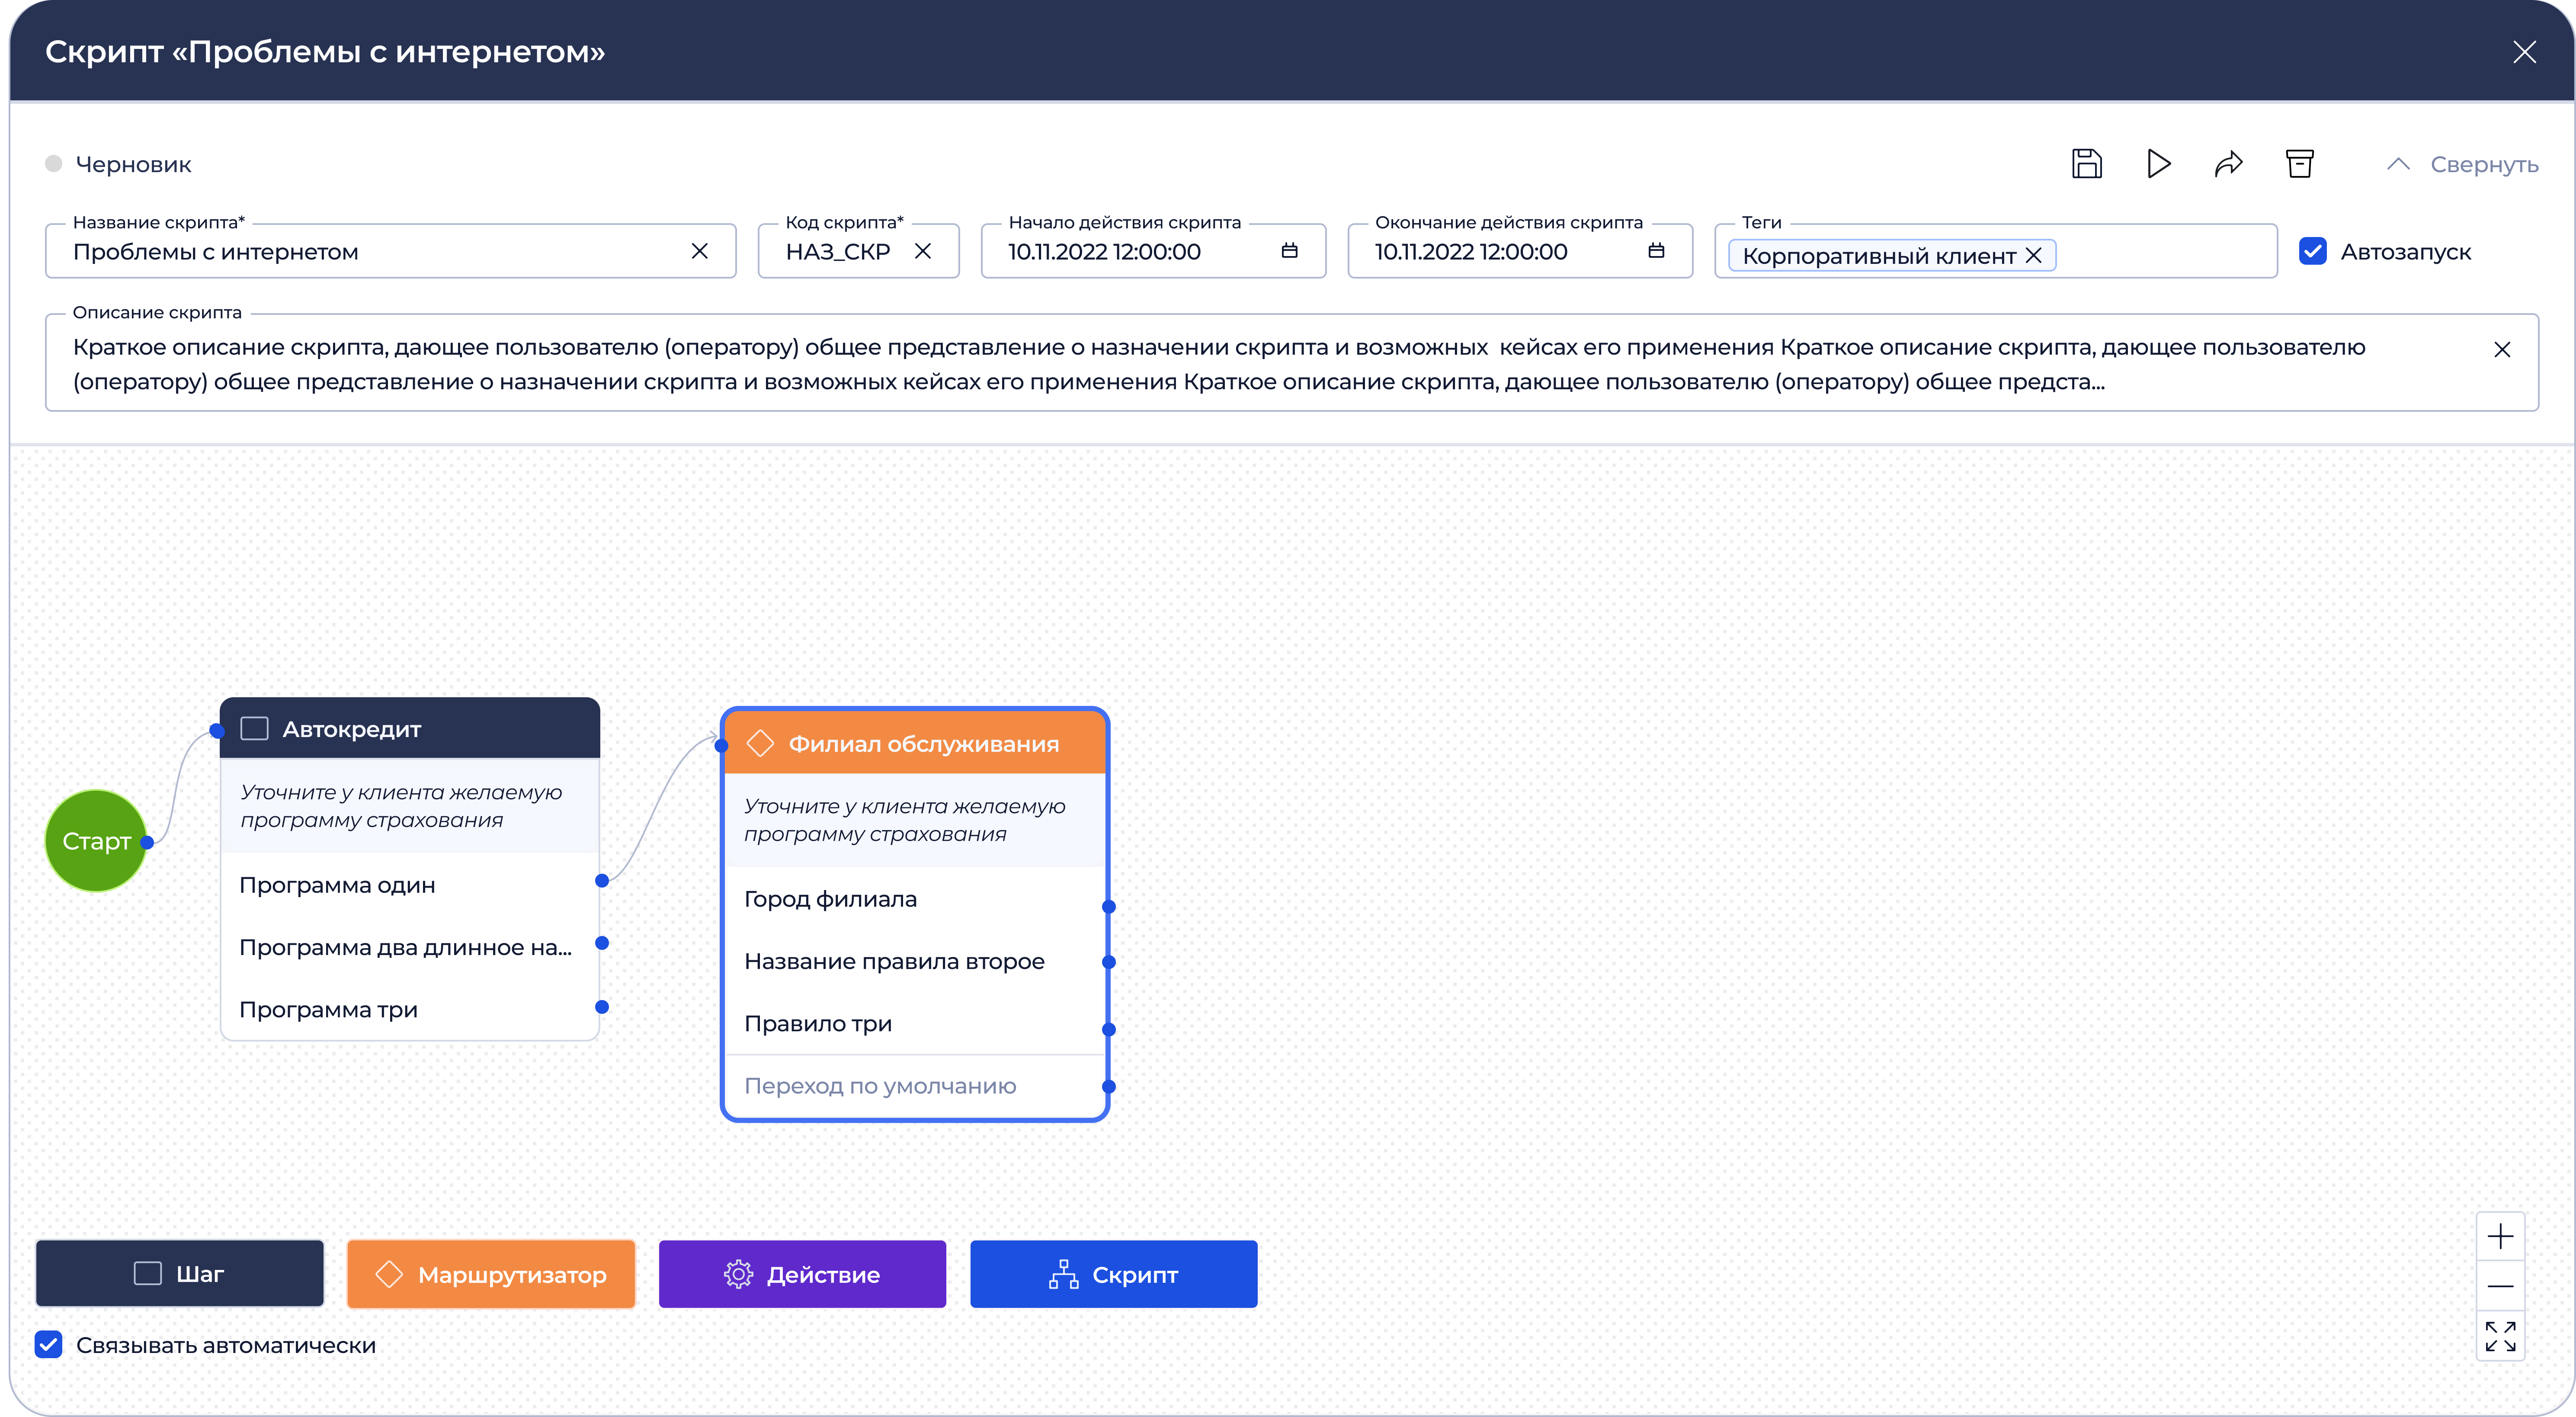Run the script with the play icon
2576x1417 pixels.
(x=2158, y=164)
